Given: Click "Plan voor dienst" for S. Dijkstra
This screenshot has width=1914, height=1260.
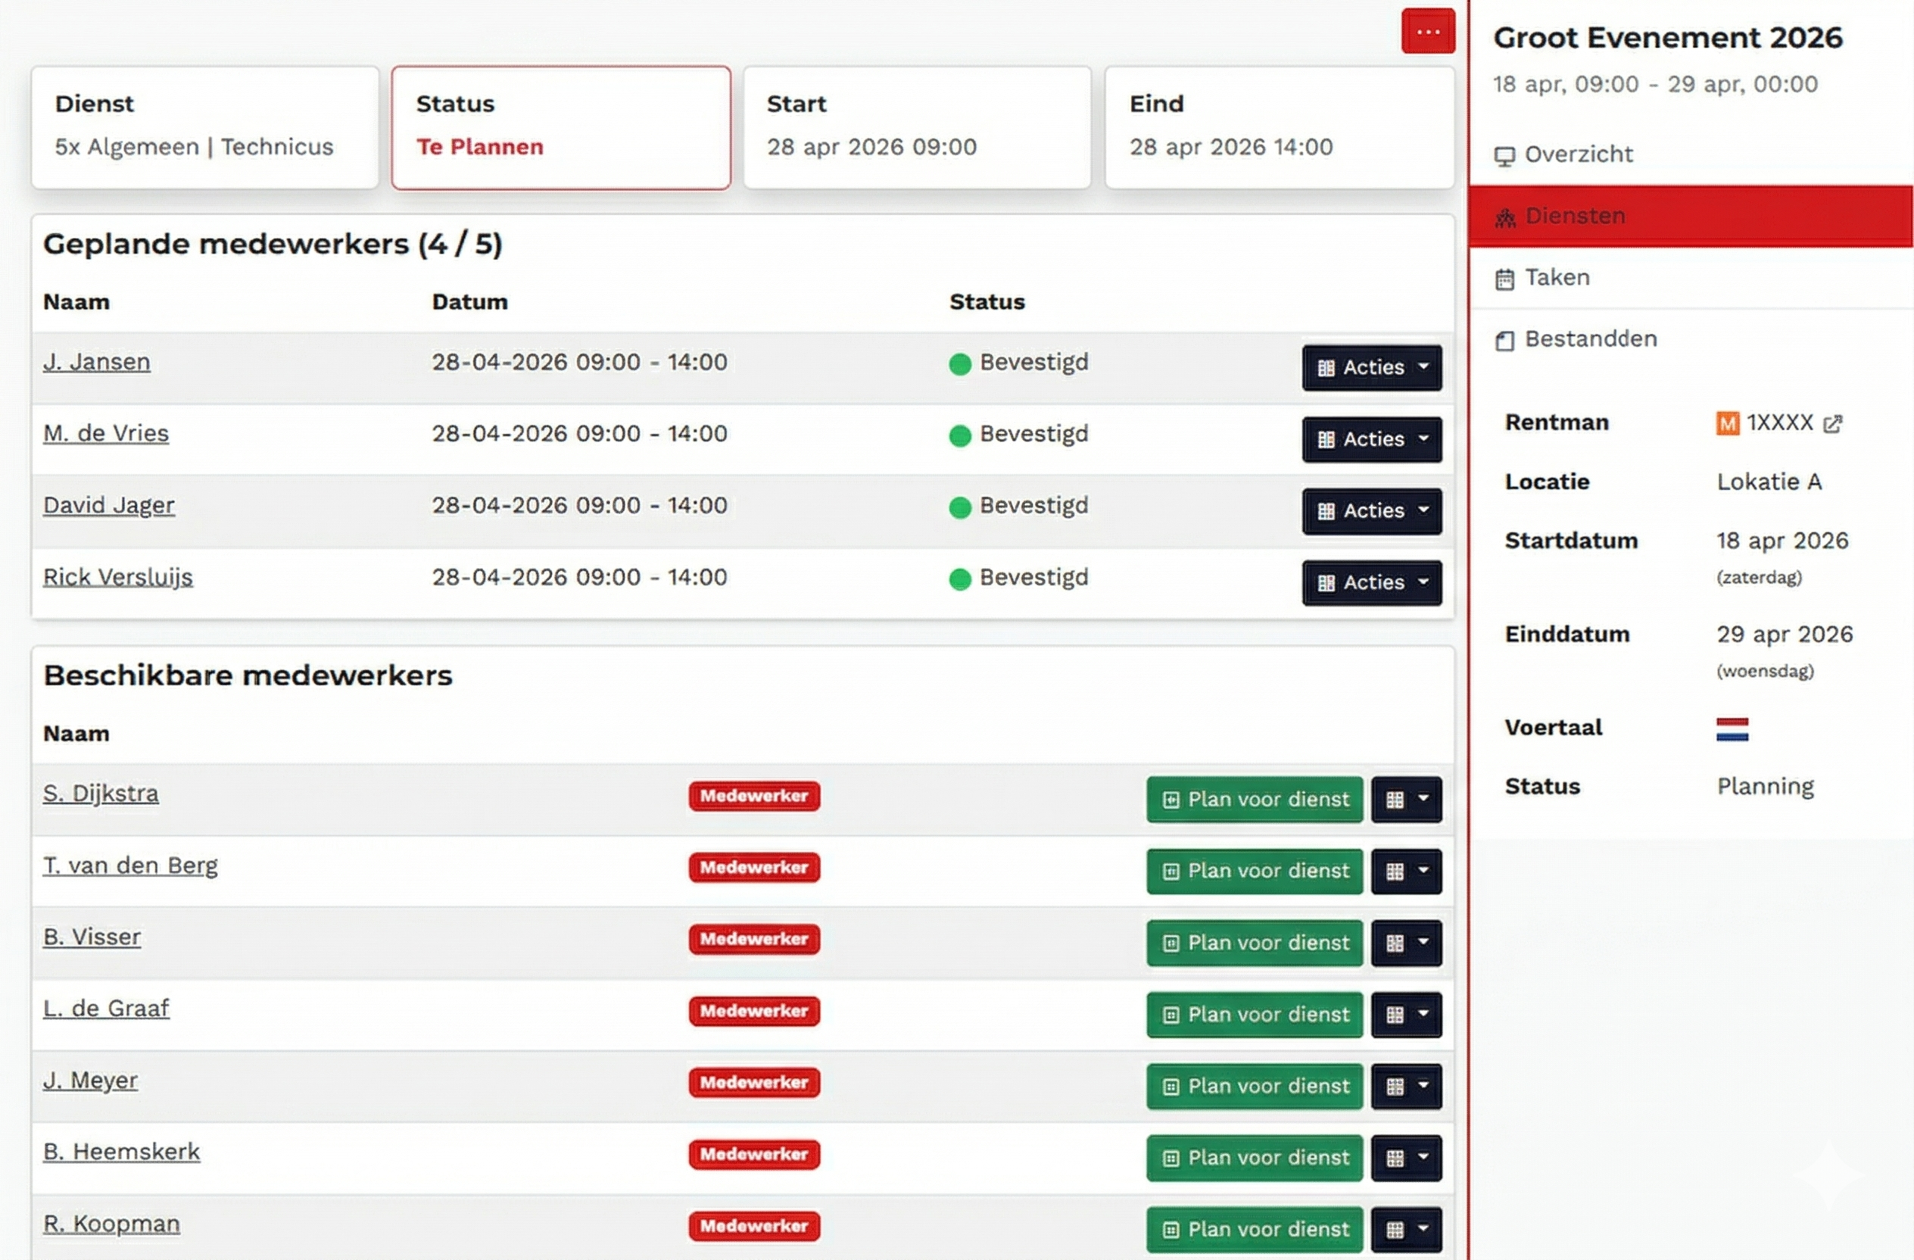Looking at the screenshot, I should pos(1255,800).
